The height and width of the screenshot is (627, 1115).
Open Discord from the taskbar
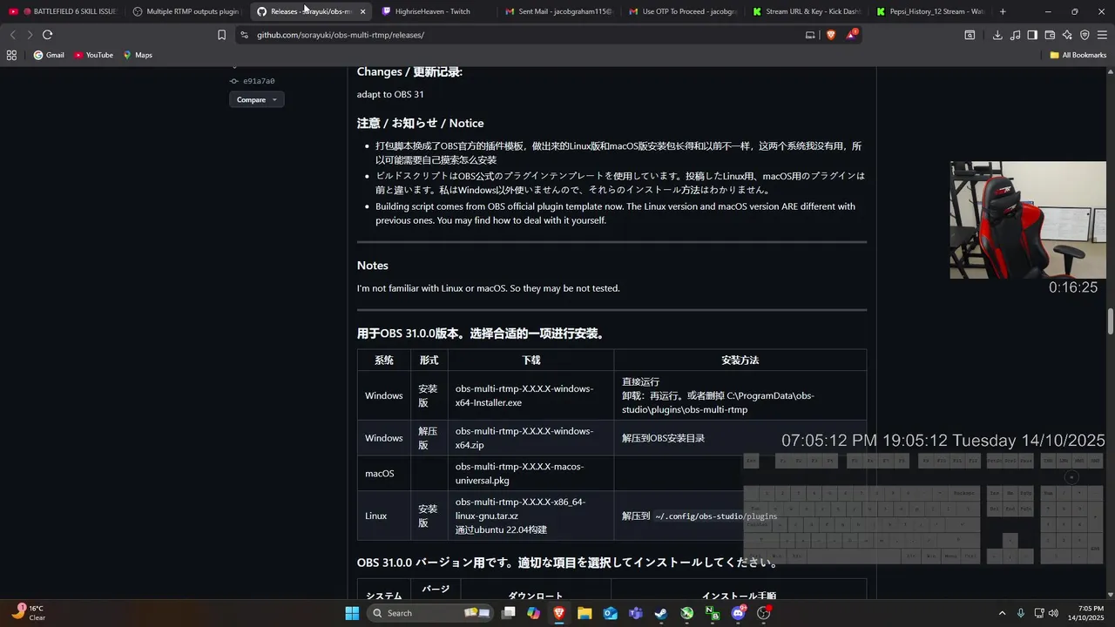[x=739, y=613]
